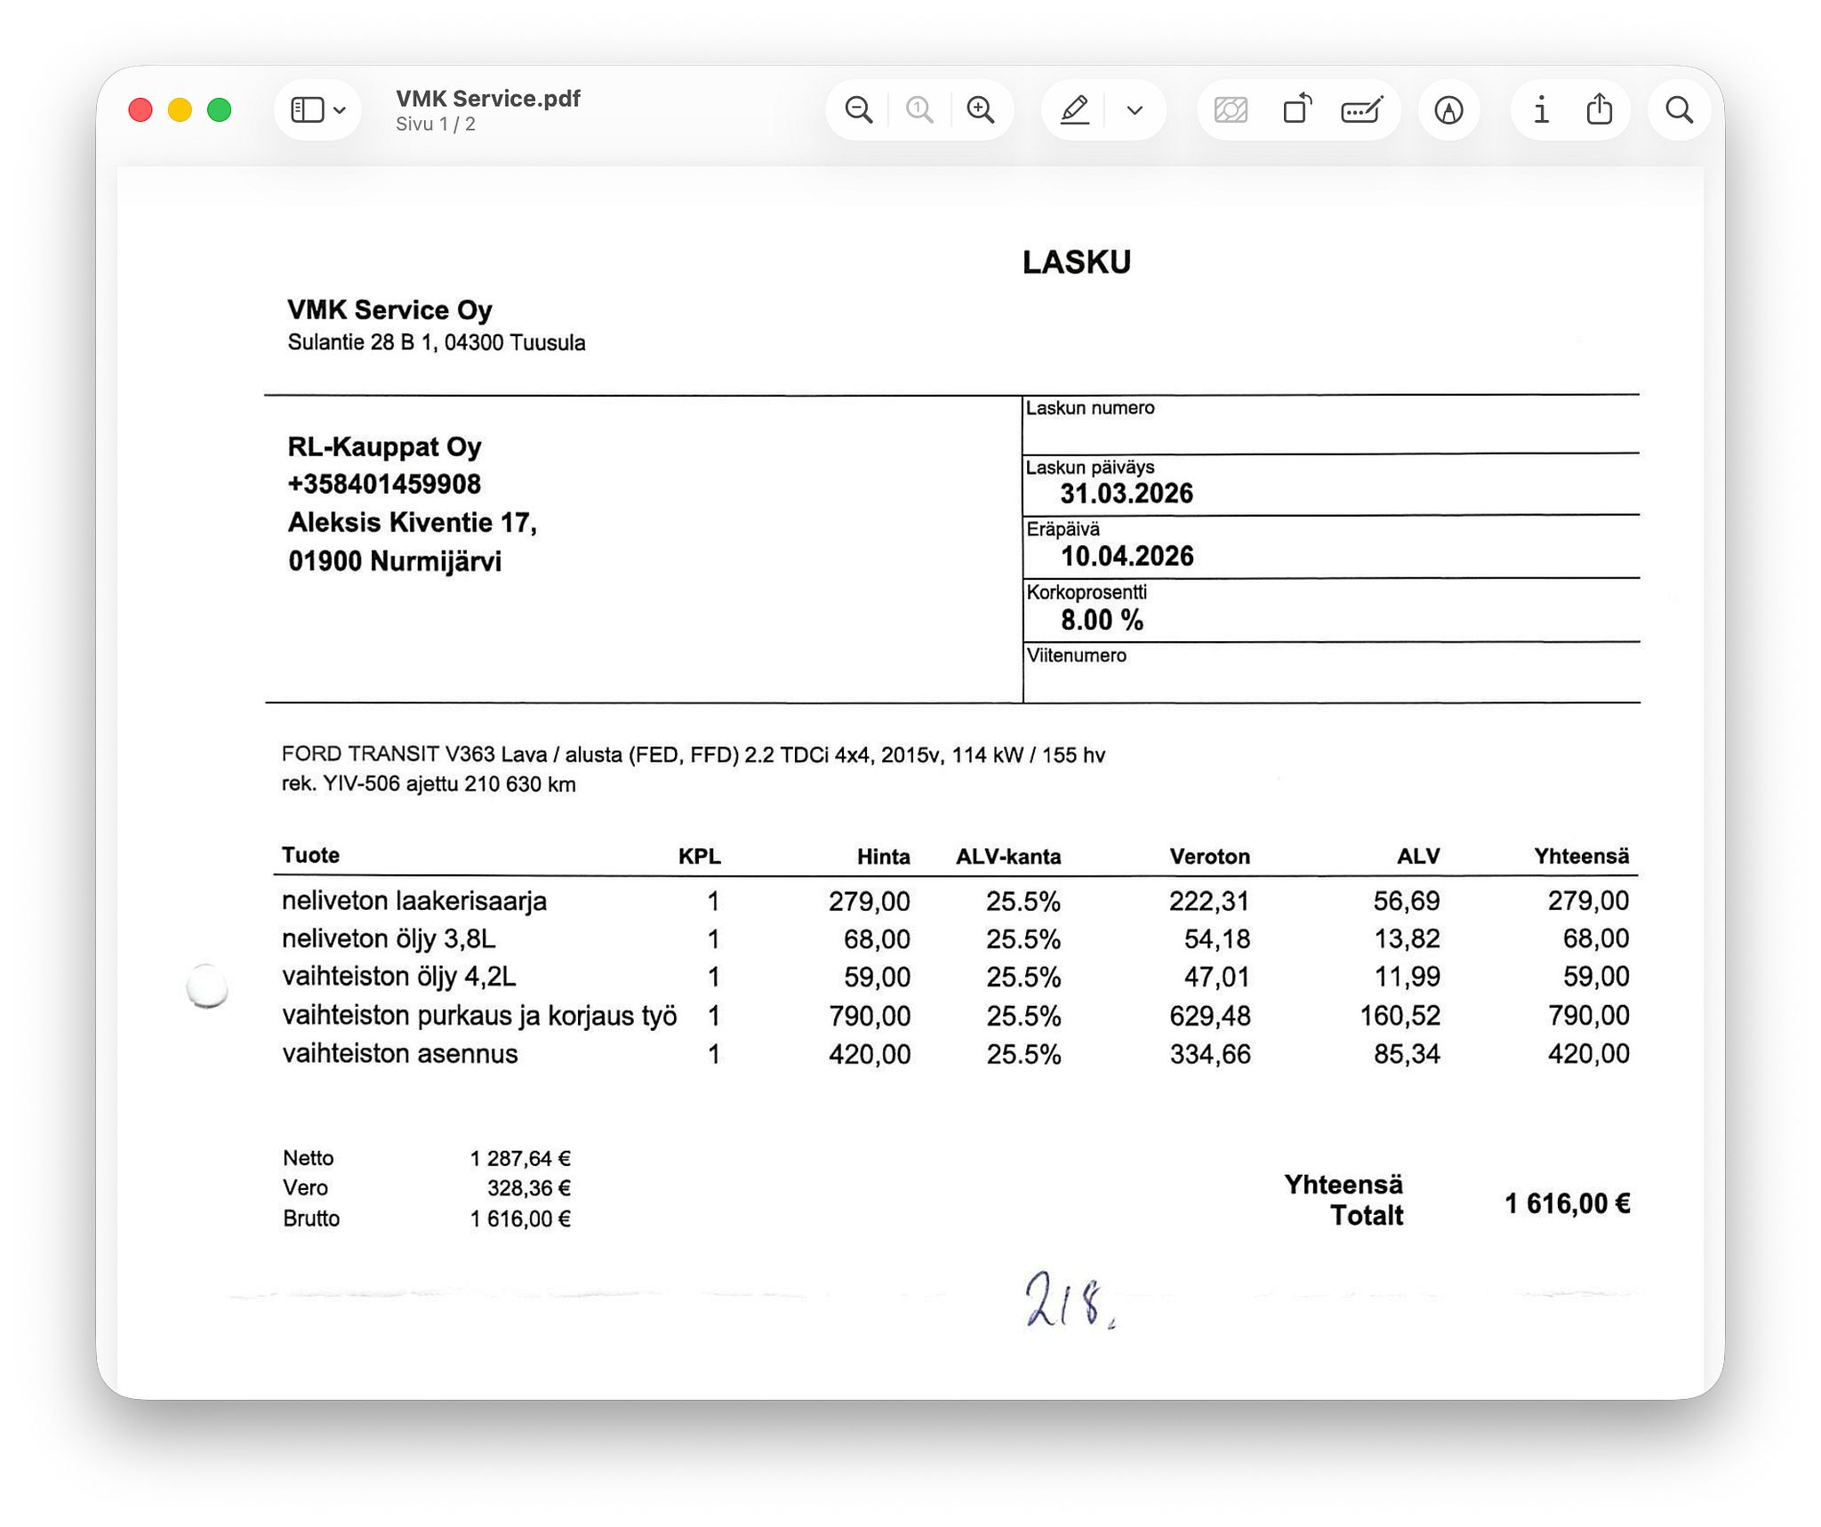Click the zoom out magnifier icon

[858, 110]
